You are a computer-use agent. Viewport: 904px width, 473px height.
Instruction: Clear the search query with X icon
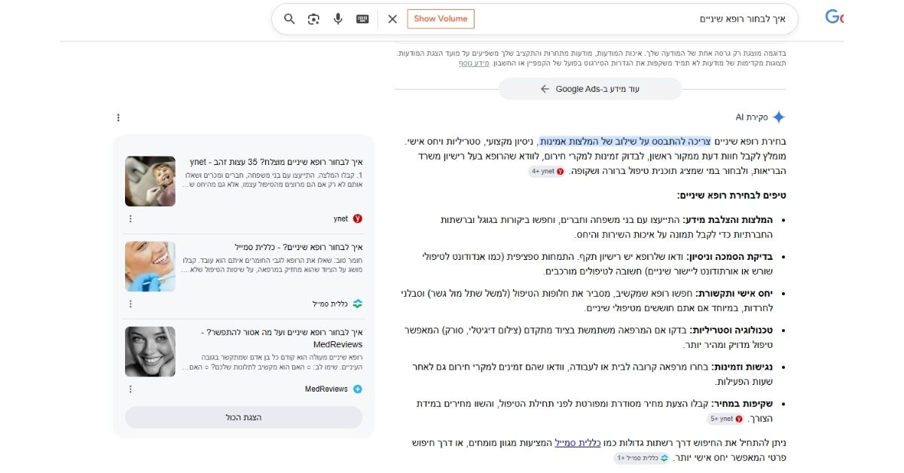pyautogui.click(x=392, y=19)
